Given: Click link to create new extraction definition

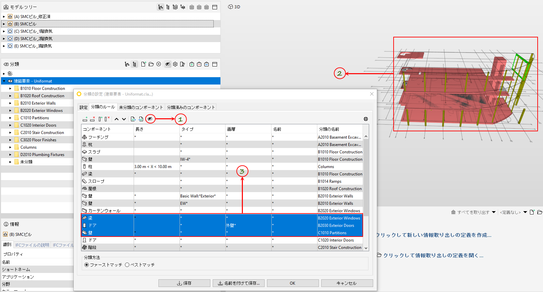Looking at the screenshot, I should click(434, 235).
